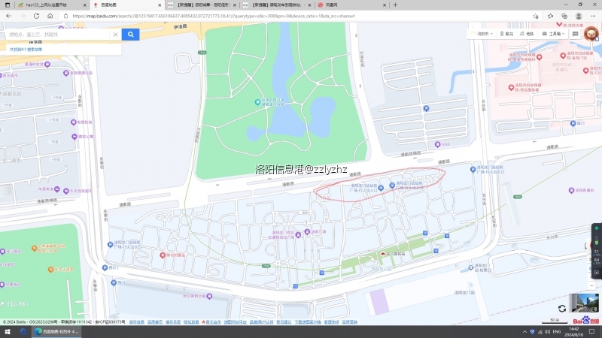Click the screenshot camera widget icon

click(596, 273)
